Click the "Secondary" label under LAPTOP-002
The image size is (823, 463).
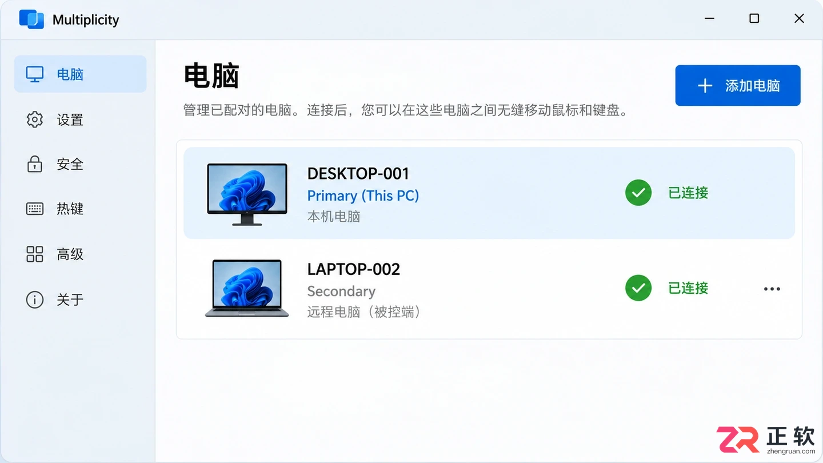tap(341, 291)
